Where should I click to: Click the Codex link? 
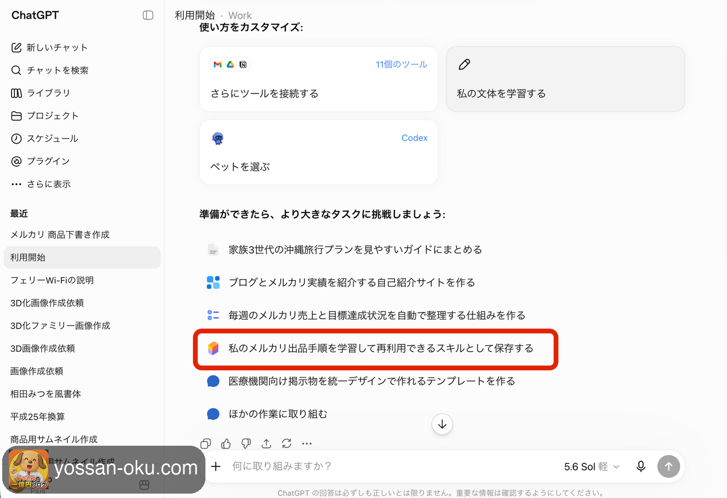tap(414, 138)
